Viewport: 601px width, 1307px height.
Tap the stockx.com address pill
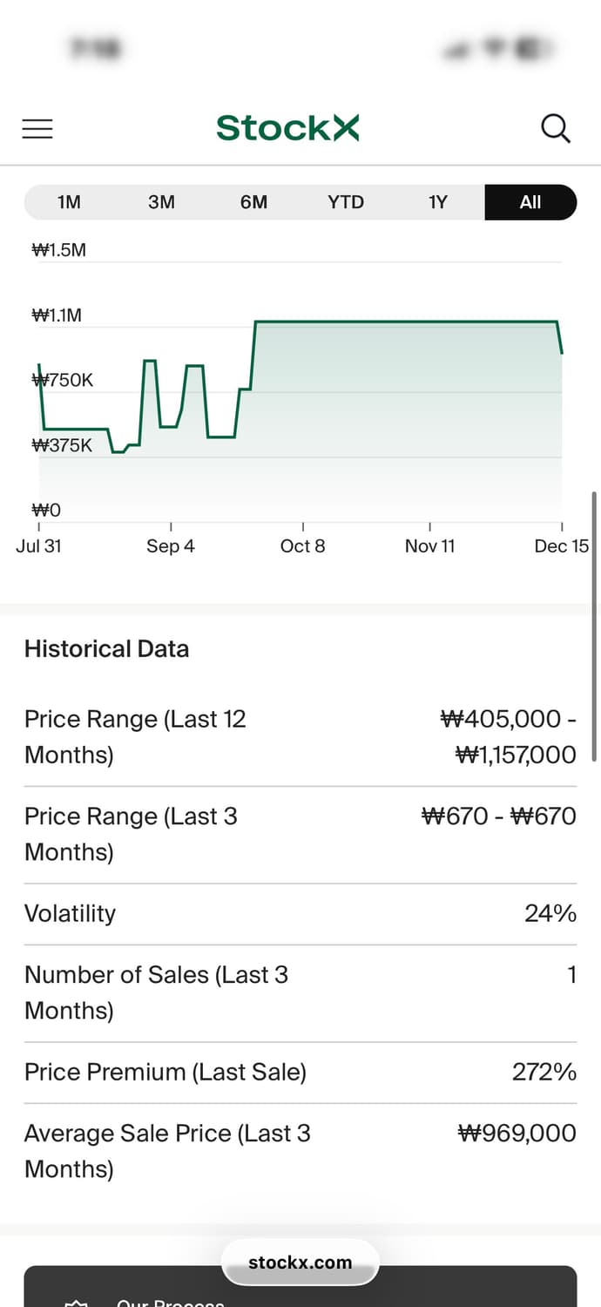(x=300, y=1263)
